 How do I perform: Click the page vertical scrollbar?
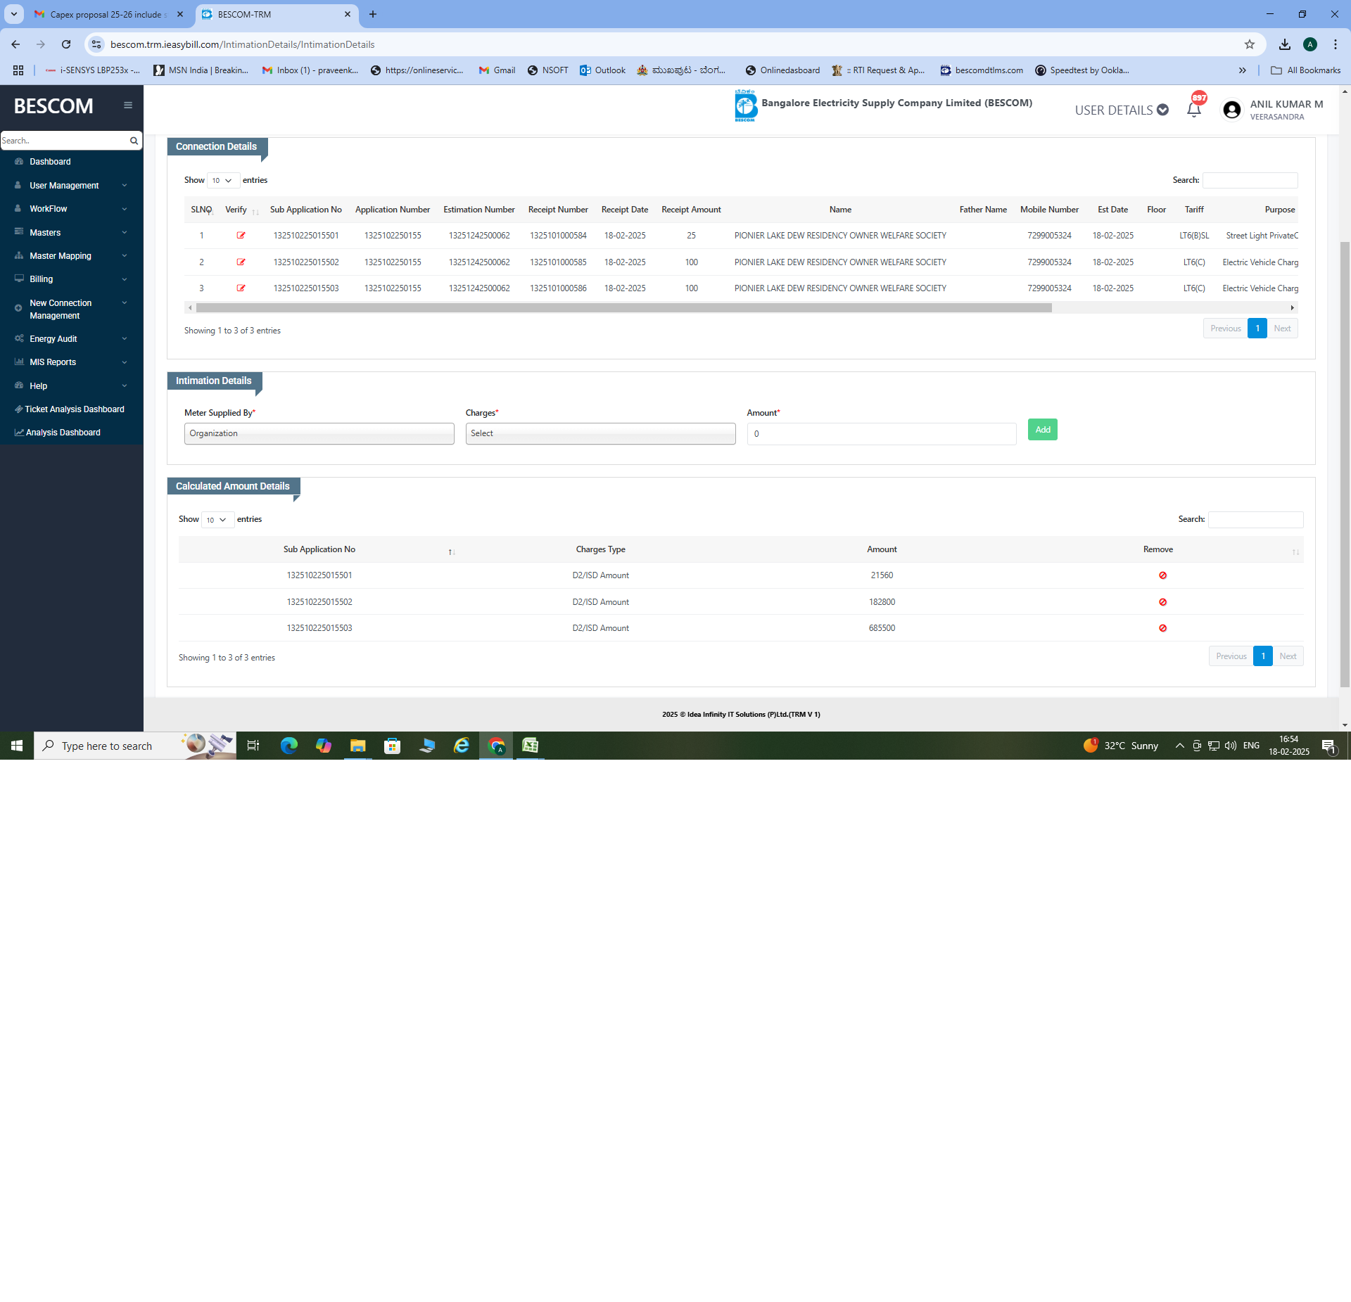point(1345,464)
